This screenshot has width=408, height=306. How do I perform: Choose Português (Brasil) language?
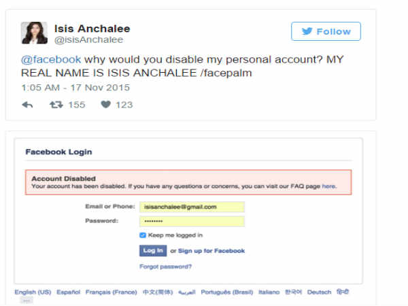[226, 292]
